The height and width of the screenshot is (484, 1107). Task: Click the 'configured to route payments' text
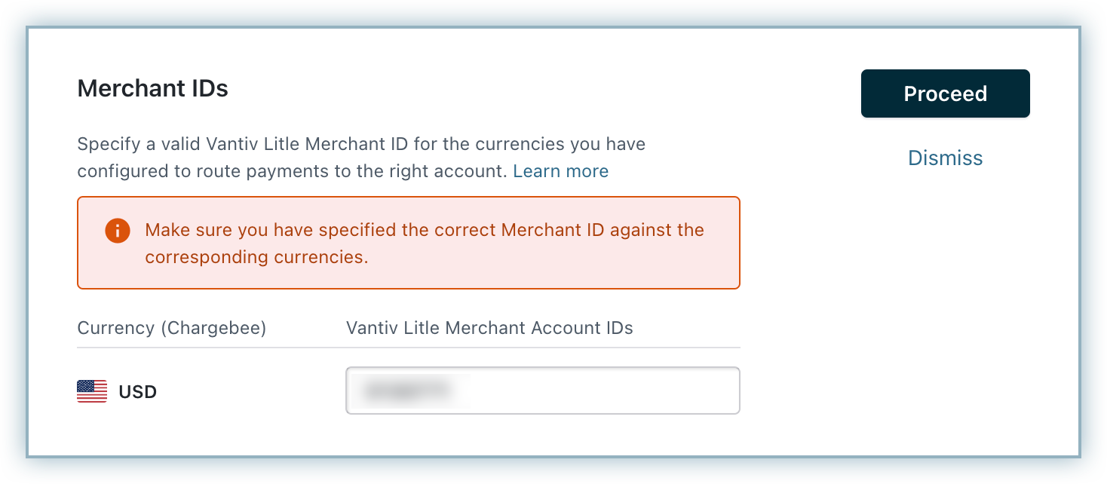tap(292, 171)
